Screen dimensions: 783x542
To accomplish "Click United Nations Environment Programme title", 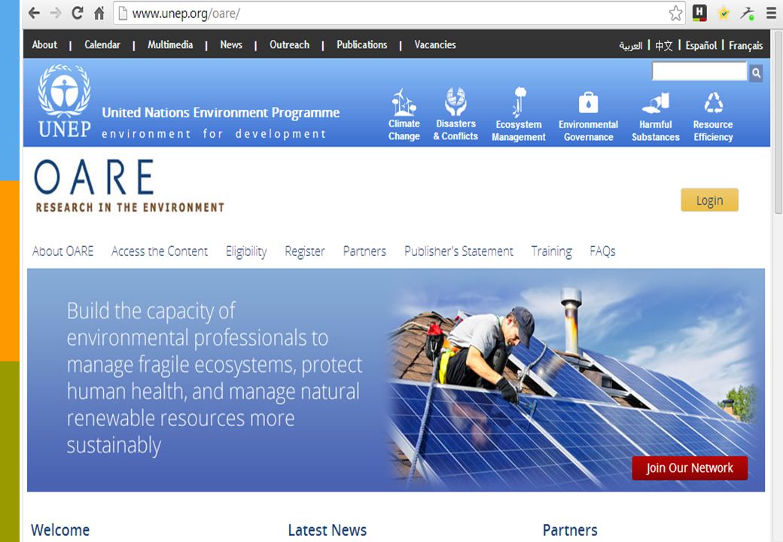I will click(x=221, y=113).
